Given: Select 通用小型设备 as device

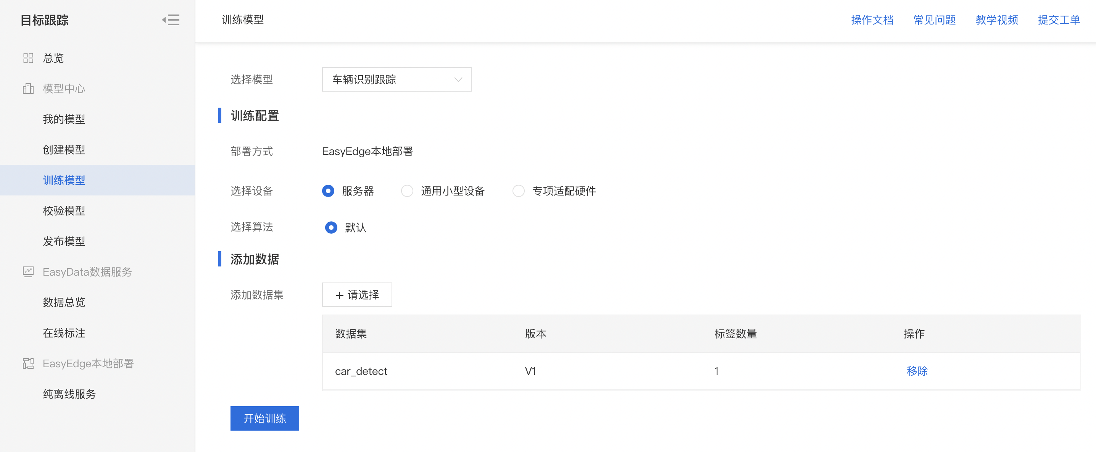Looking at the screenshot, I should (407, 191).
